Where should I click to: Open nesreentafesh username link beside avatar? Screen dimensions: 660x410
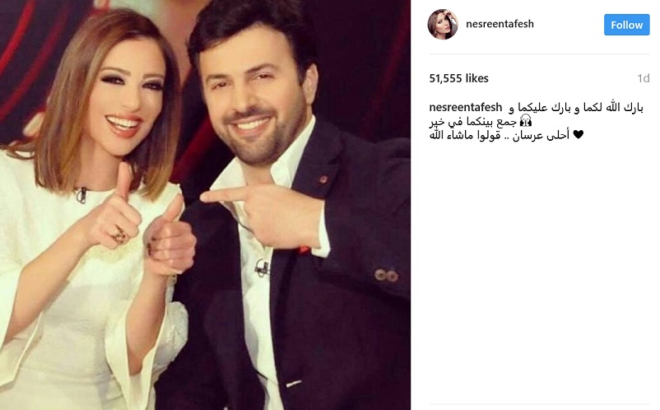500,24
